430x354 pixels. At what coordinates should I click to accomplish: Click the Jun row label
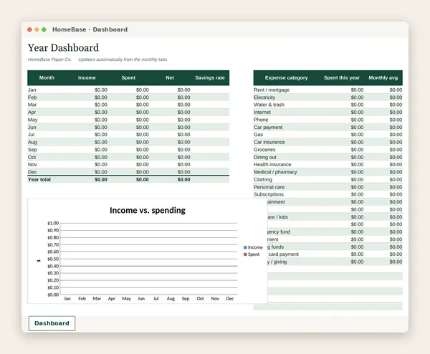(x=32, y=128)
